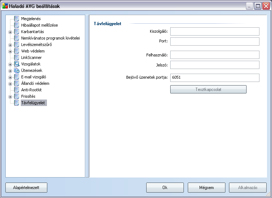Select Levélszemétszűrő tree item
272x198 pixels.
37,45
